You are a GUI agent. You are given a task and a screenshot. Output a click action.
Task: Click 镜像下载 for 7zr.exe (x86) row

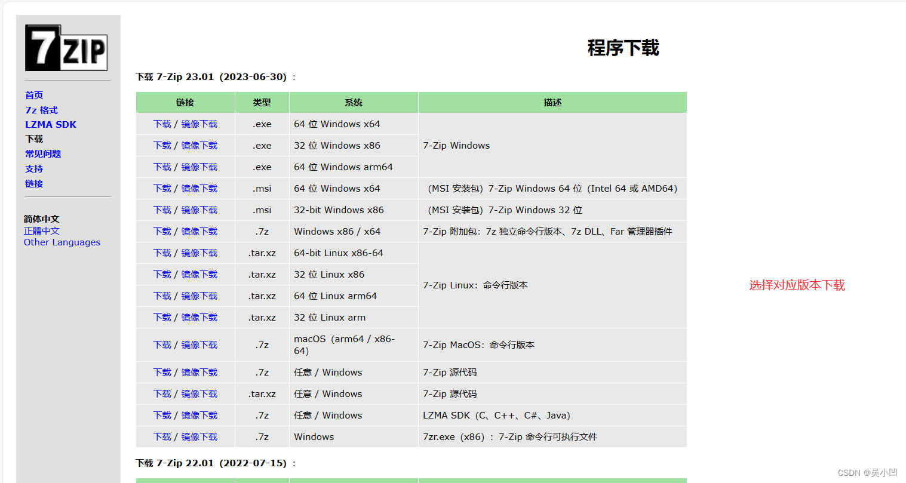tap(199, 436)
